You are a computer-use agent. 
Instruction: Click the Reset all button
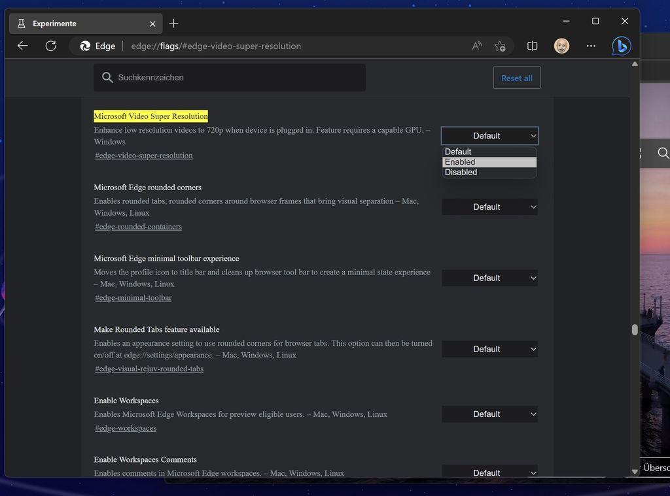517,78
